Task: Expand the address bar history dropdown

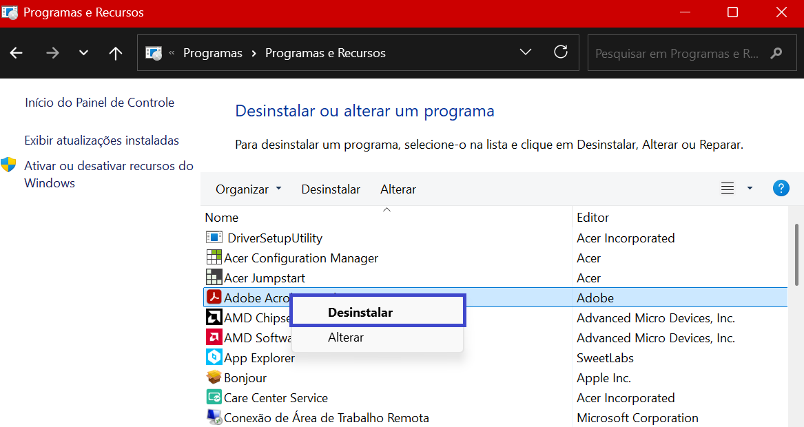Action: (526, 52)
